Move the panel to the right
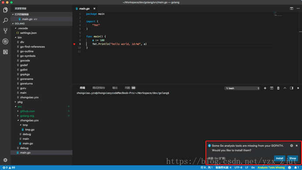Image resolution: width=302 pixels, height=170 pixels. pos(292,88)
